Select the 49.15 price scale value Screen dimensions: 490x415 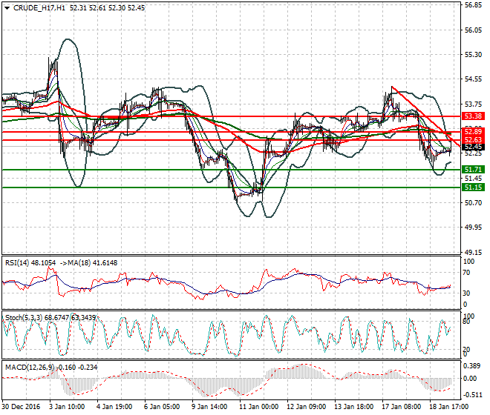pyautogui.click(x=473, y=252)
